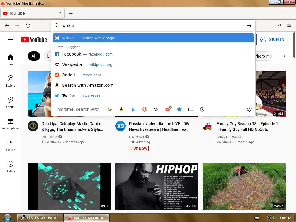This screenshot has height=222, width=296.
Task: Search this time with Bing icon
Action: click(133, 109)
